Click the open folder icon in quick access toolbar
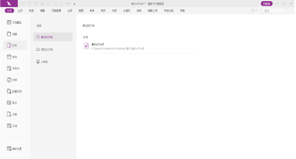 click(23, 4)
